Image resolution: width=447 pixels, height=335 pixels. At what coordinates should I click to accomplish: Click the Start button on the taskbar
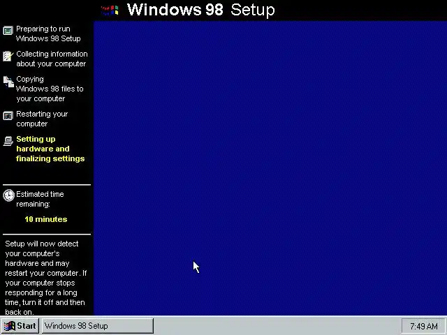[x=20, y=326]
